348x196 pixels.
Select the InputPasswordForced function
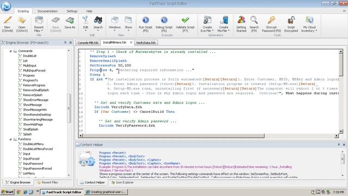click(38, 168)
